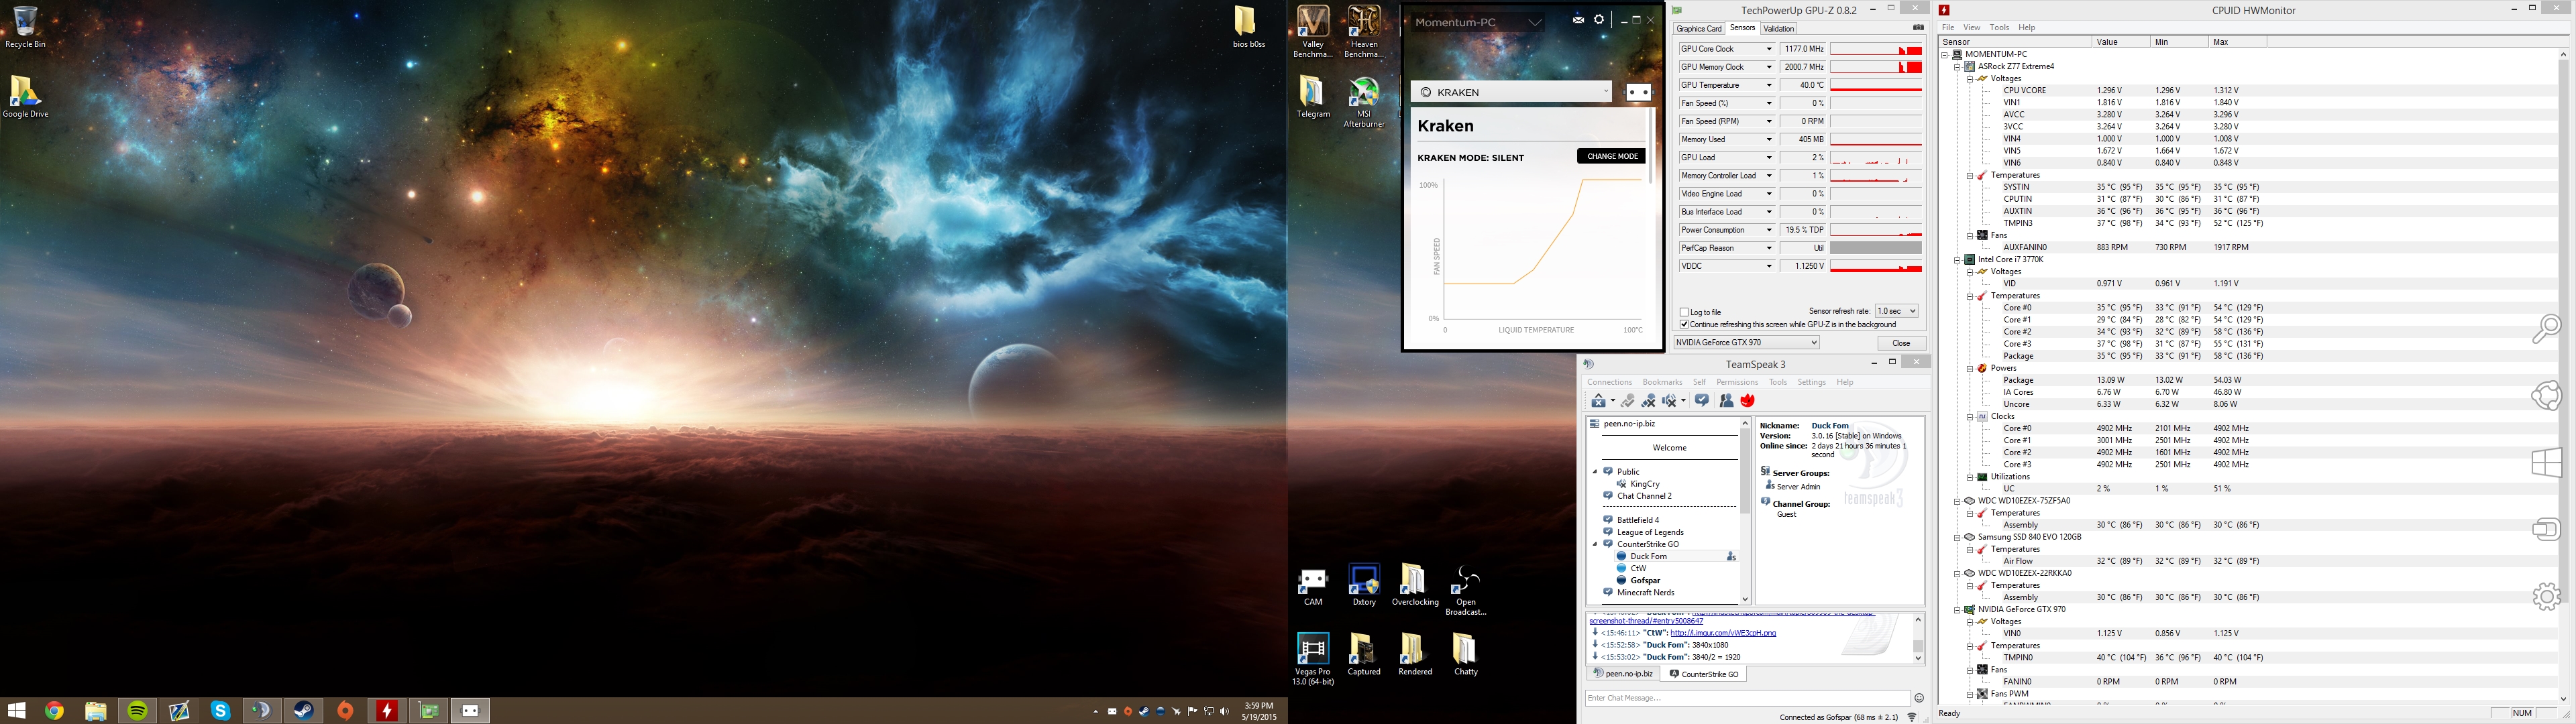Open the Permissions menu in TeamSpeak
This screenshot has height=724, width=2576.
(x=1737, y=382)
